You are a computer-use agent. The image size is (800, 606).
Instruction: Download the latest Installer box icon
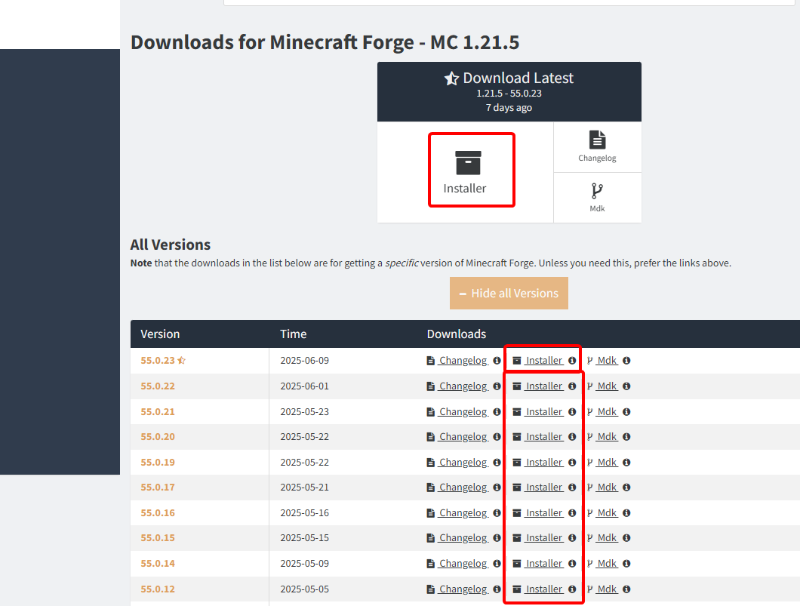click(468, 163)
